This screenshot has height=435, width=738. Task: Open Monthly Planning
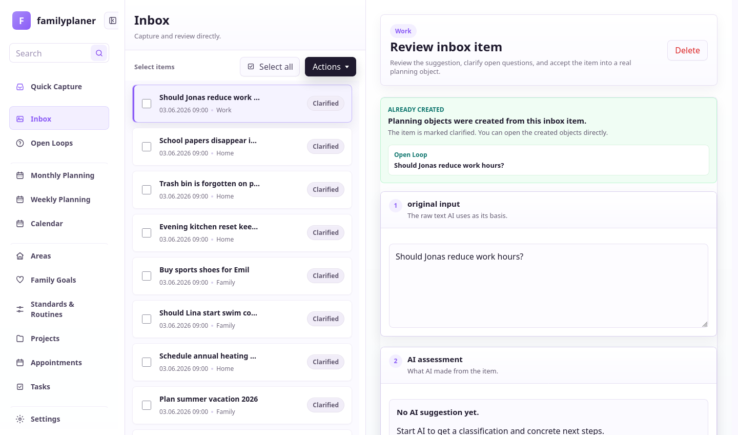point(59,175)
